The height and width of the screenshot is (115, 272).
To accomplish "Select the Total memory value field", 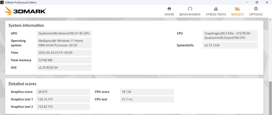I will [x=64, y=60].
